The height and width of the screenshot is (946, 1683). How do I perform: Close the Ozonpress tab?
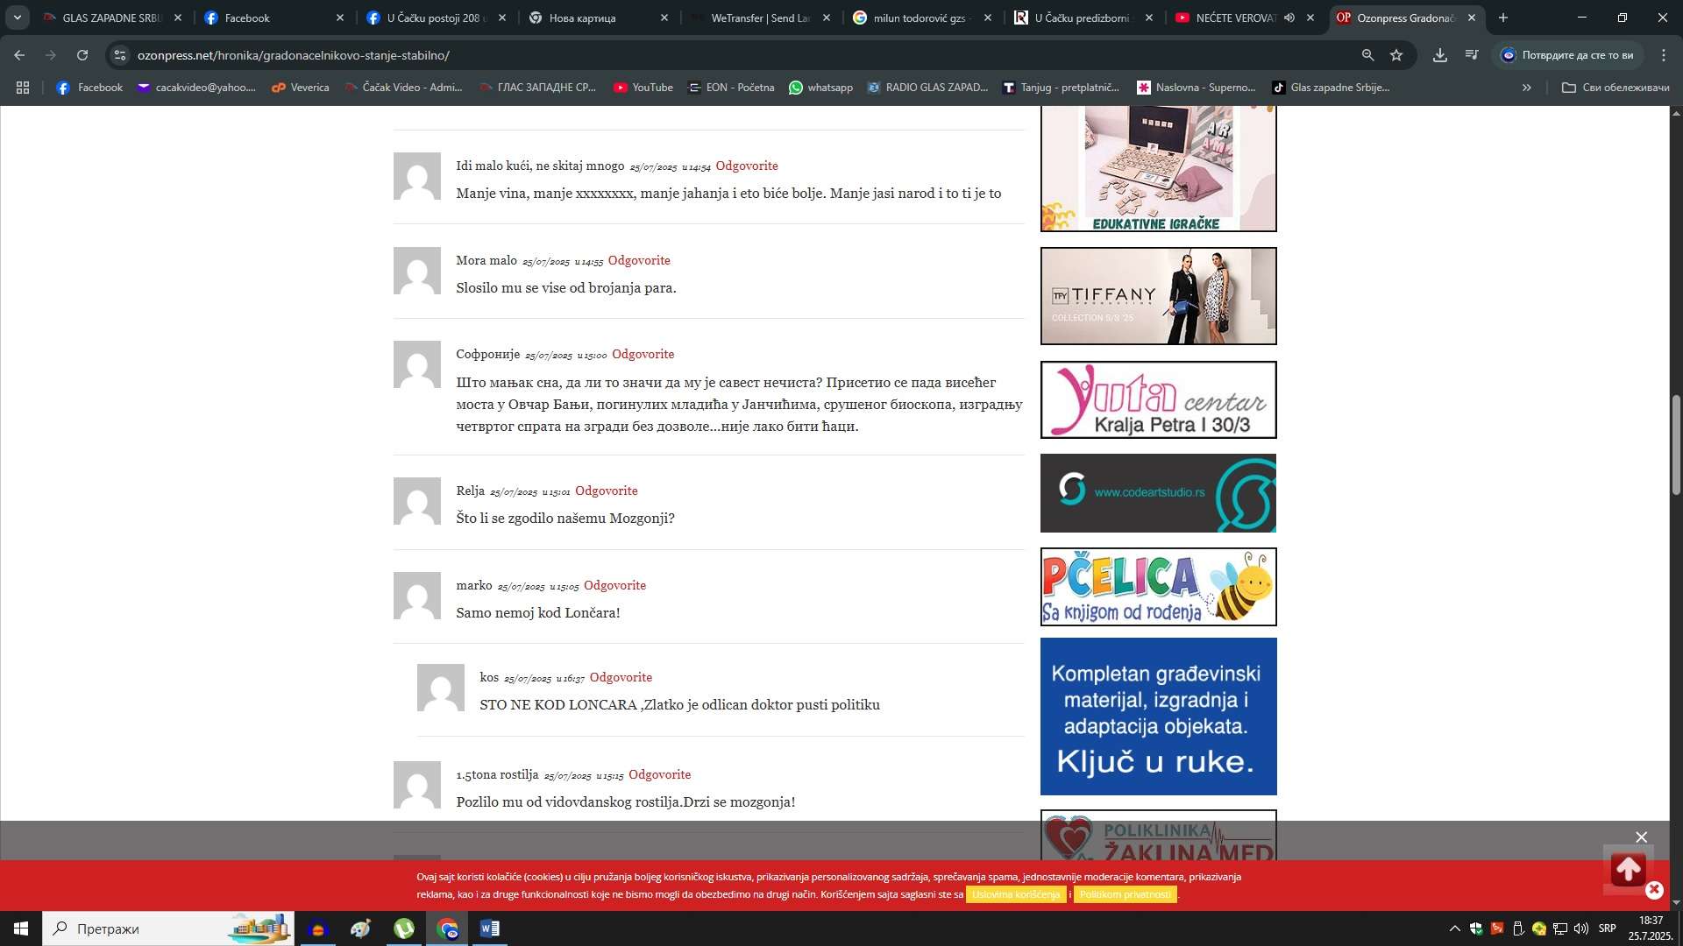1472,18
